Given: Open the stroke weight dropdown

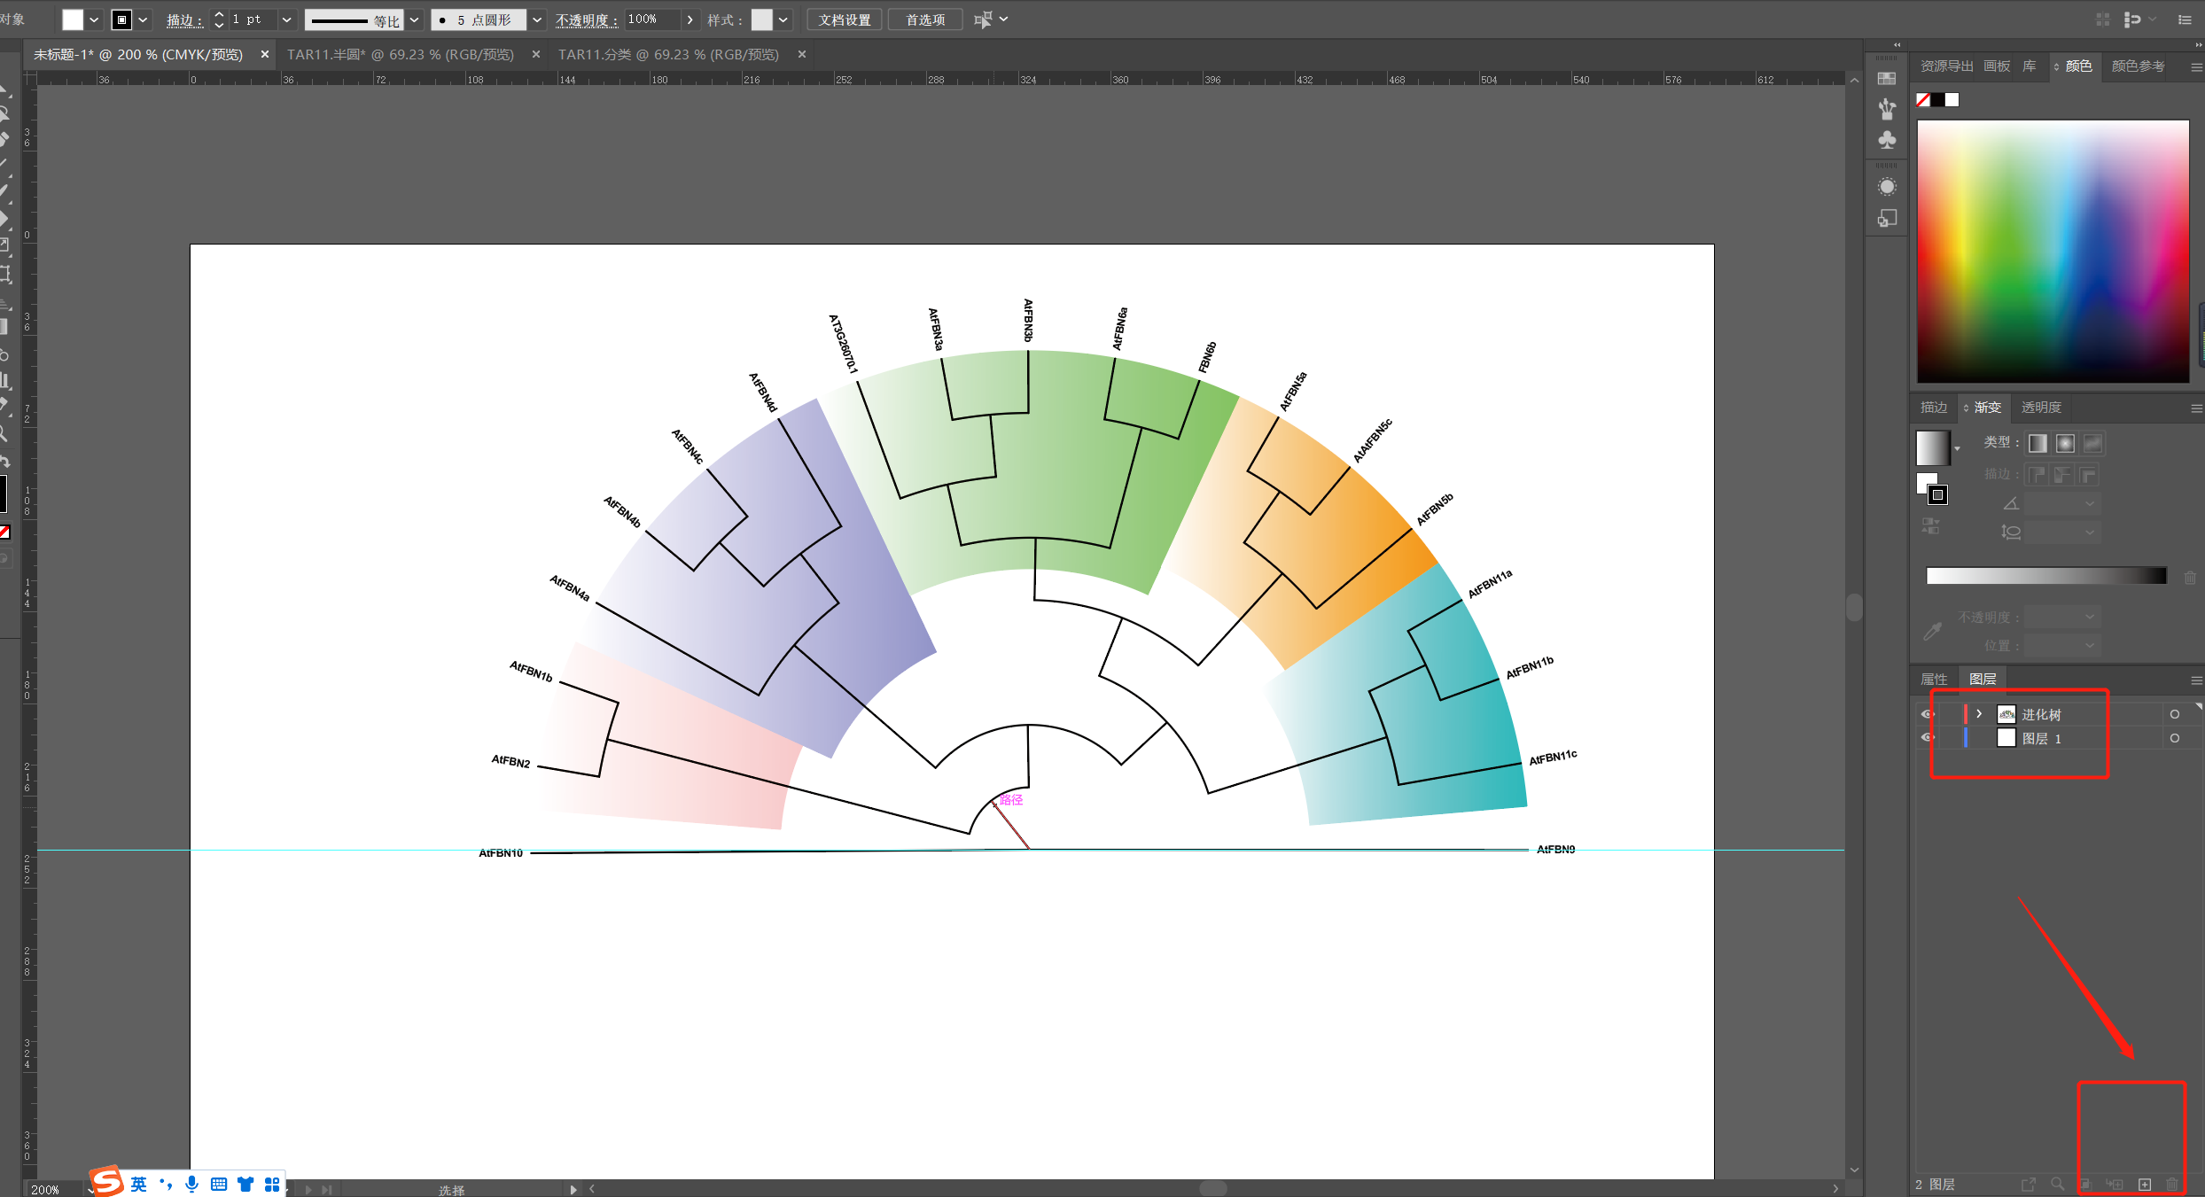Looking at the screenshot, I should pyautogui.click(x=286, y=19).
